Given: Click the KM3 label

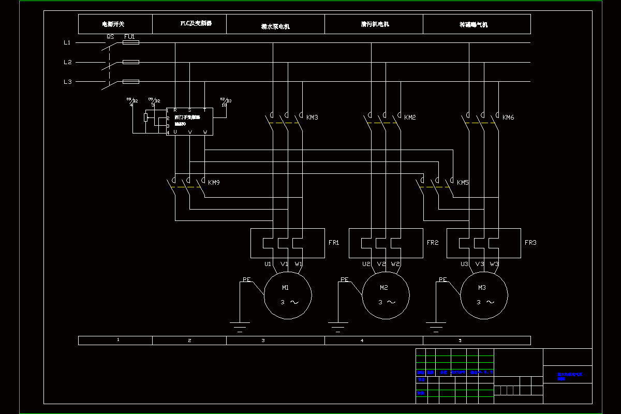Looking at the screenshot, I should 312,117.
